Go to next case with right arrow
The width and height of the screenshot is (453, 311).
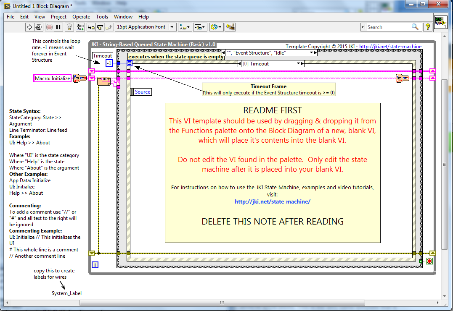315,53
